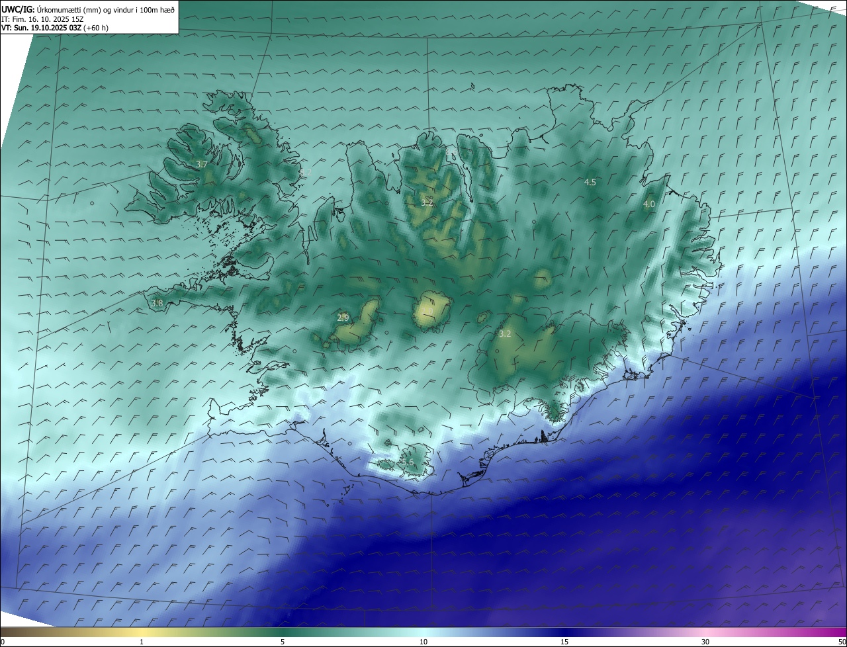The height and width of the screenshot is (647, 847).
Task: Click the 50 tick on the colour scale
Action: (x=842, y=642)
